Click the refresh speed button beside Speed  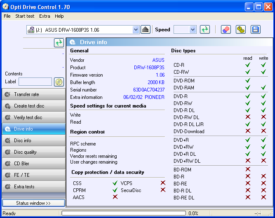205,30
